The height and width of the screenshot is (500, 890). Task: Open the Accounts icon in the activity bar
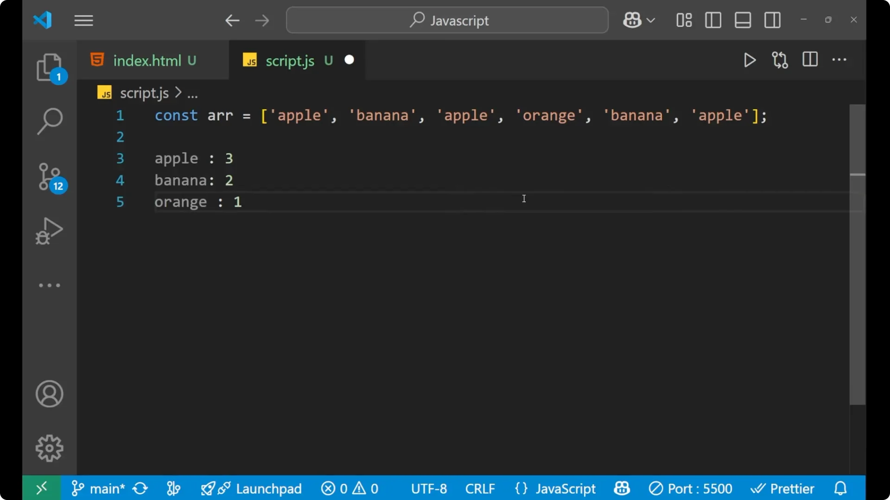click(49, 394)
